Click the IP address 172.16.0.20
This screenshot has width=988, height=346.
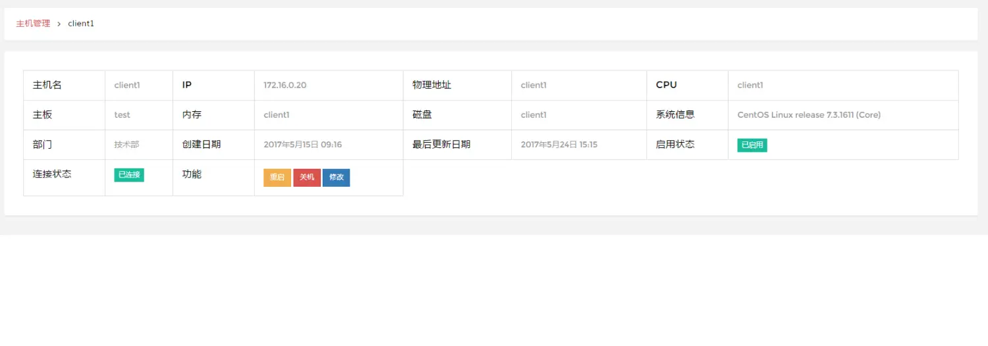point(285,86)
